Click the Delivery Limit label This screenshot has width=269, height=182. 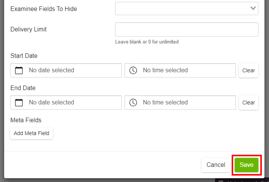click(28, 29)
